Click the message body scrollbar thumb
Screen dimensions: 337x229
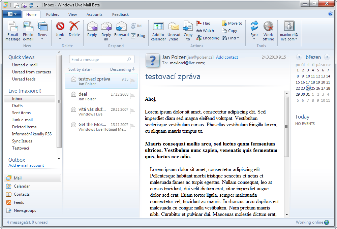click(x=286, y=127)
